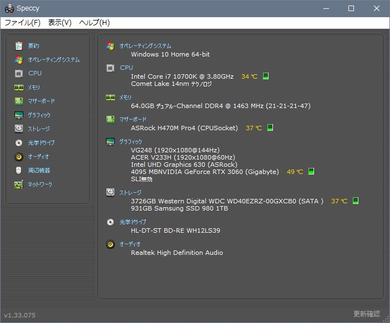The image size is (390, 323).
Task: Open the ヘルプ(H) menu
Action: tap(94, 23)
